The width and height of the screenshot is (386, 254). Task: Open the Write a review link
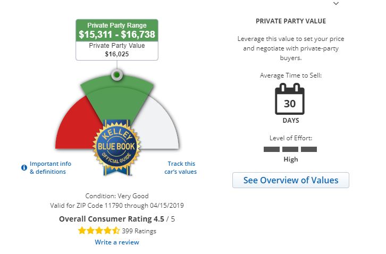(117, 242)
